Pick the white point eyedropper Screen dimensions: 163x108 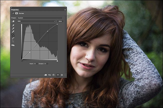[13, 32]
